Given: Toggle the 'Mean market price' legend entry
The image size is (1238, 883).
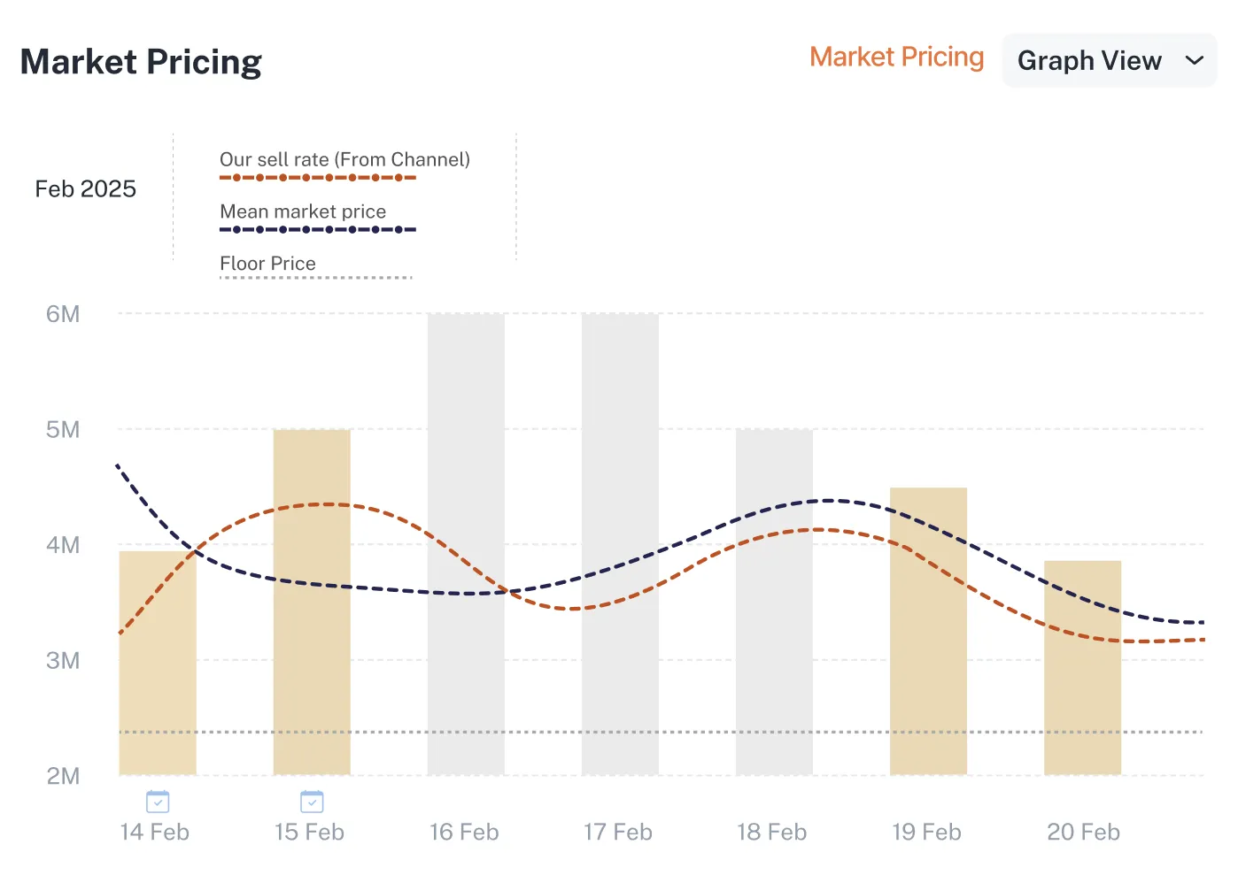Looking at the screenshot, I should [x=302, y=211].
